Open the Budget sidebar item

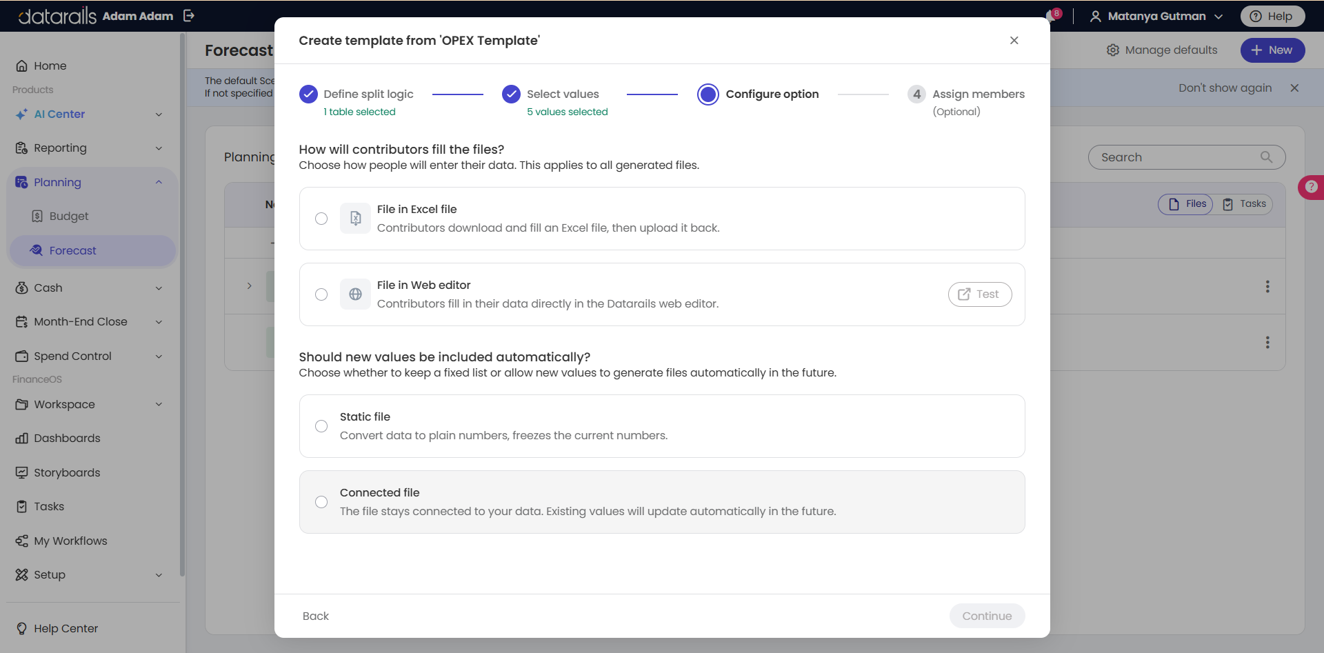pos(92,217)
